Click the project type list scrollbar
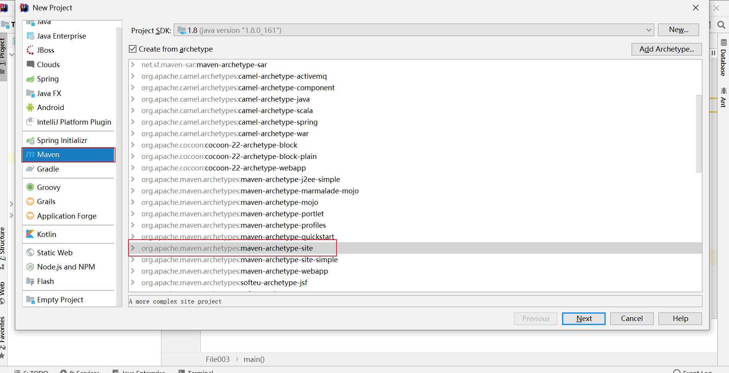Screen dimensions: 729x373 [x=119, y=166]
